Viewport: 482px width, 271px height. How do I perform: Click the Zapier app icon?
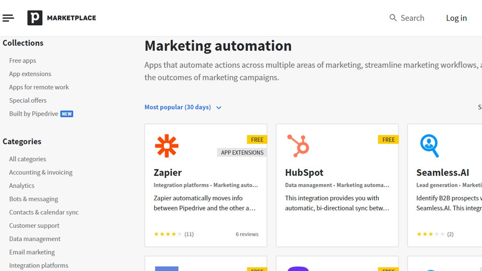167,146
